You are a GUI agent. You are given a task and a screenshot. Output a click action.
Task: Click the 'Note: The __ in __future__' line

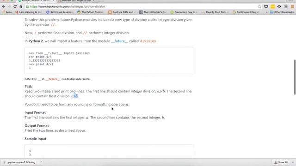point(57,79)
